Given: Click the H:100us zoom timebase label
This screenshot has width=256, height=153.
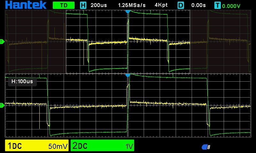Looking at the screenshot, I should click(x=22, y=82).
